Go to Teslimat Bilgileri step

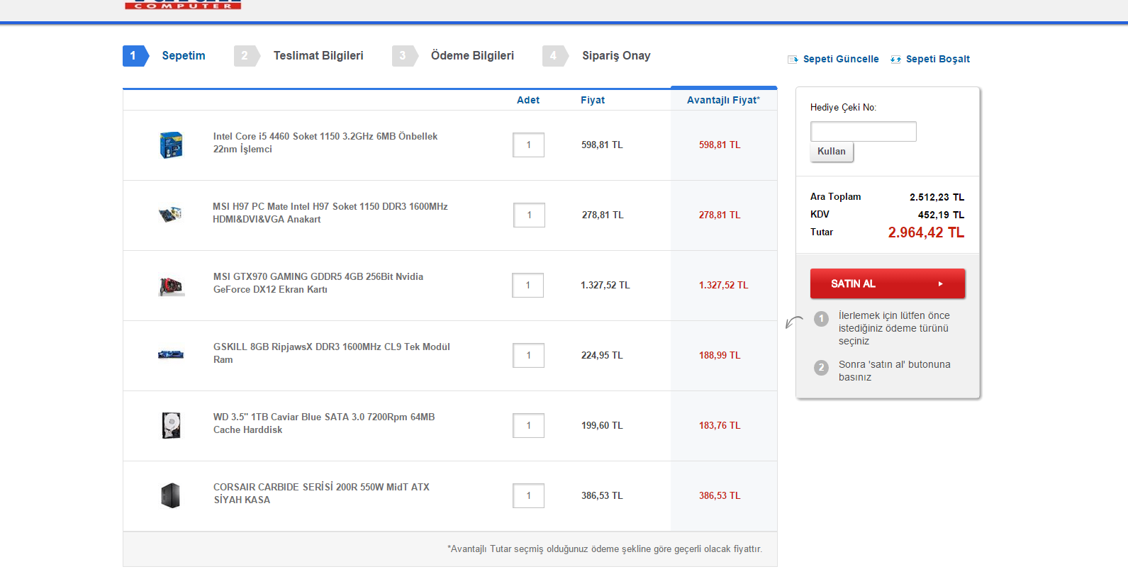tap(318, 55)
